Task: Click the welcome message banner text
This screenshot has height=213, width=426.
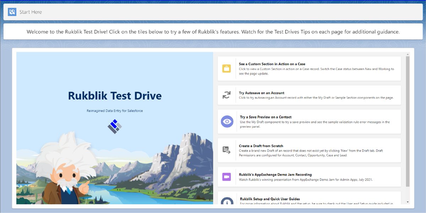Action: click(213, 31)
